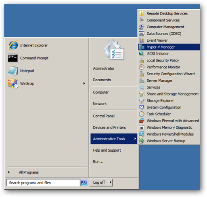Screen dimensions: 207x197
Task: Click the Administrator user picture
Action: (x=114, y=50)
